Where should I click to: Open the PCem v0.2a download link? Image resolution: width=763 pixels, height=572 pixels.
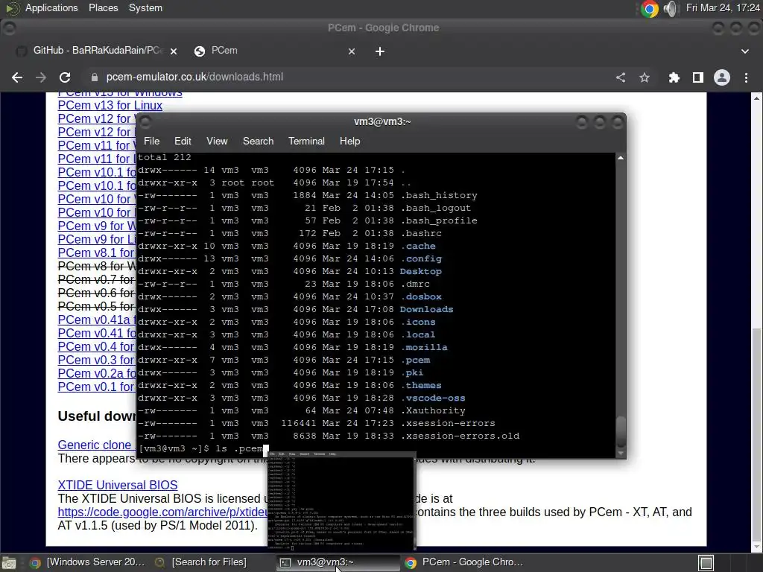coord(96,374)
